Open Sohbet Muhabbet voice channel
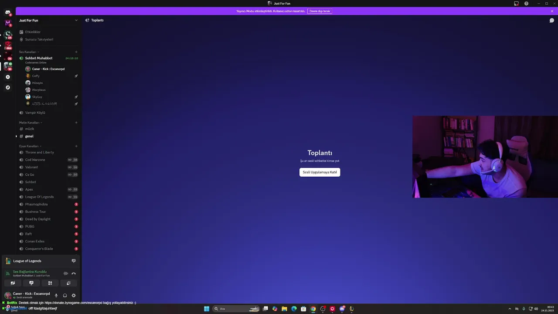This screenshot has height=314, width=558. tap(48, 58)
